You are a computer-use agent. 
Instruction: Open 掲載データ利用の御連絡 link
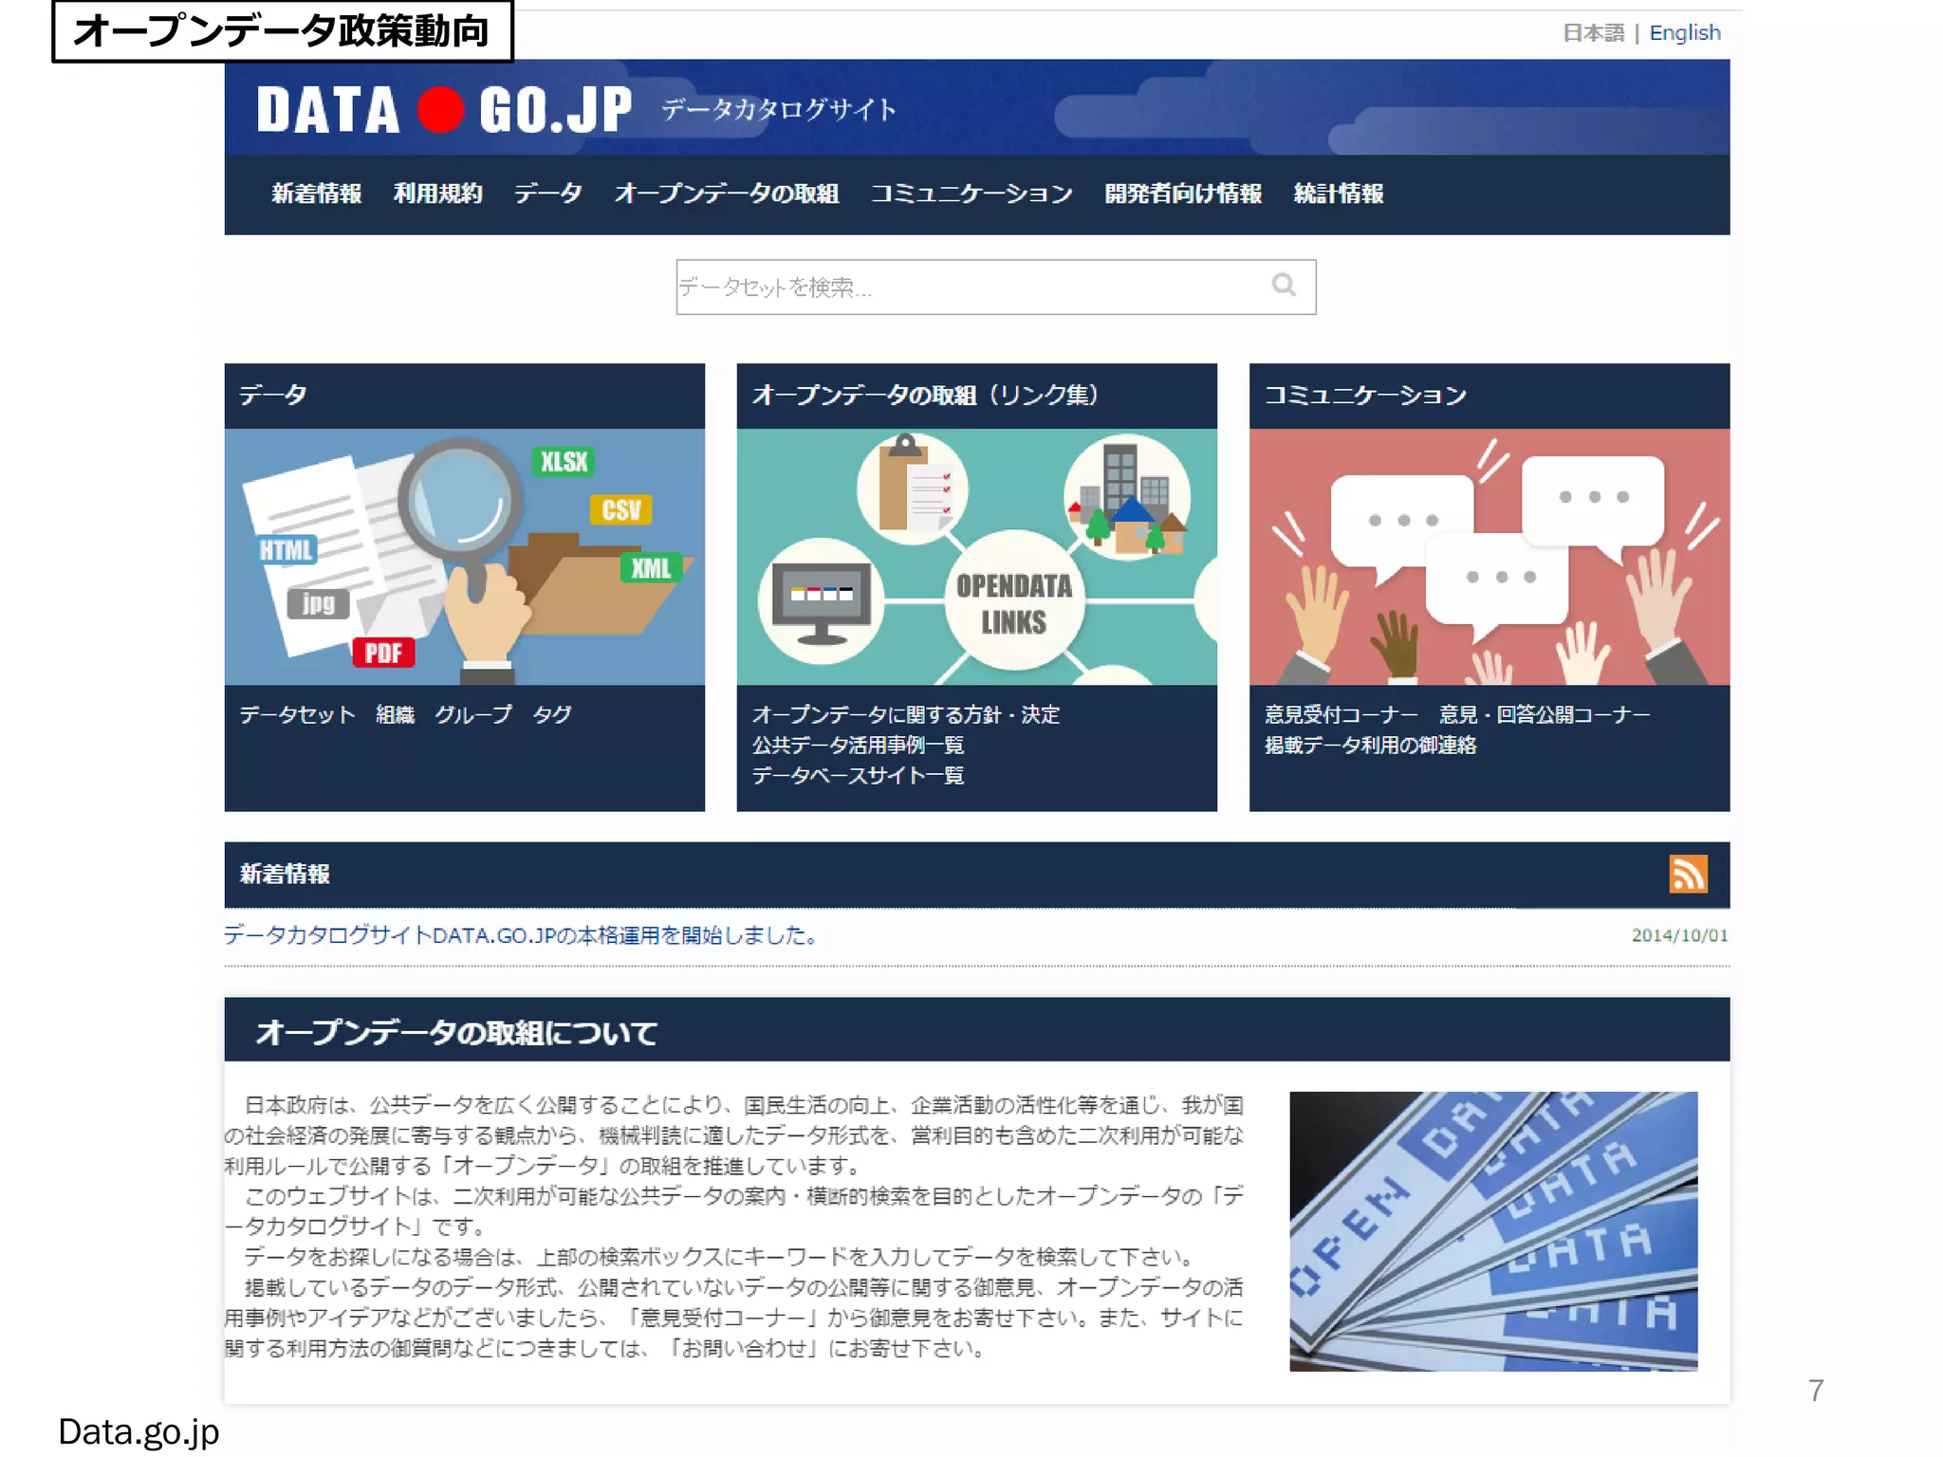click(x=1370, y=745)
